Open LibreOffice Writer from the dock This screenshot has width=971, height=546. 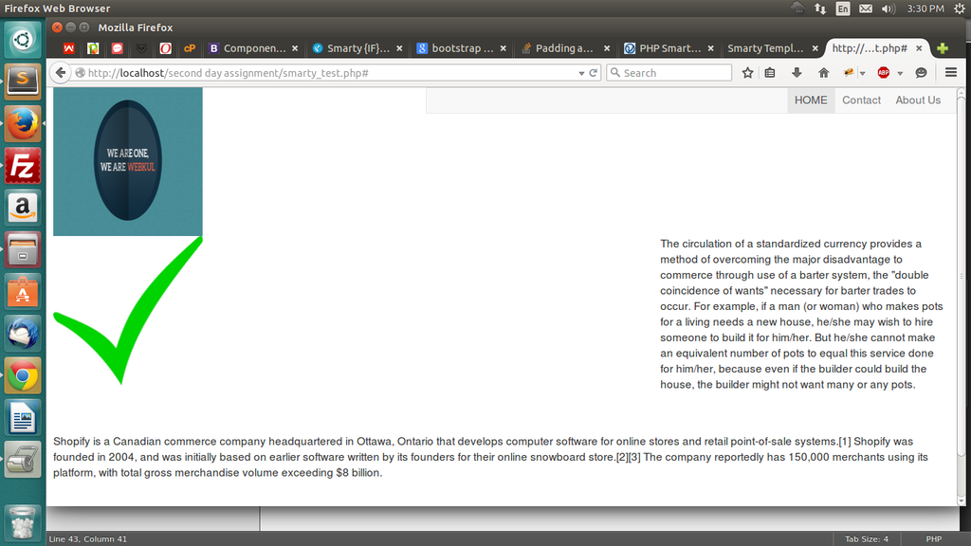coord(23,418)
